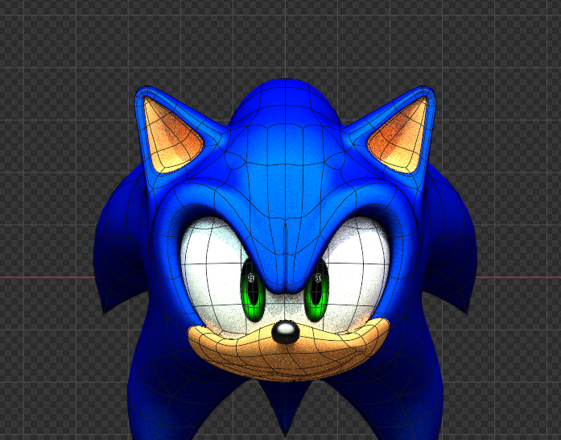Select the blue top quill above the forehead
The width and height of the screenshot is (561, 440).
tap(285, 102)
